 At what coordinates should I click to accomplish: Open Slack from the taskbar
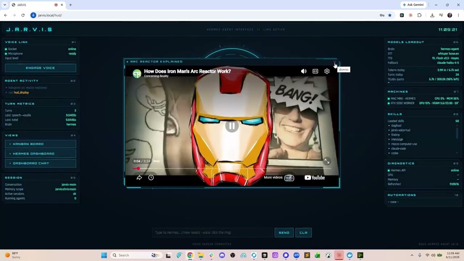pyautogui.click(x=211, y=255)
